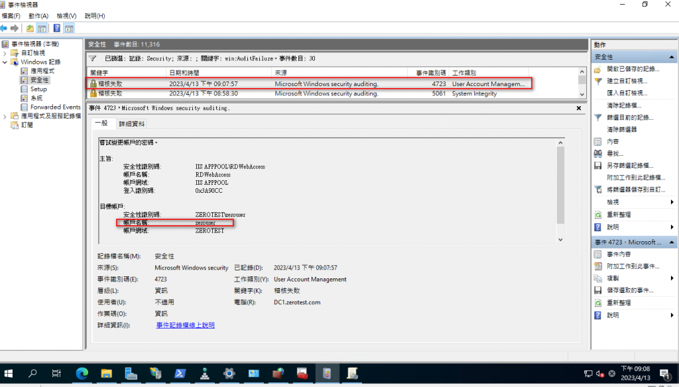Click 將篩選器儲存到自訂 action

point(636,190)
